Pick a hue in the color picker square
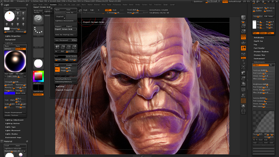Screen dimensions: 279x157 [38, 76]
